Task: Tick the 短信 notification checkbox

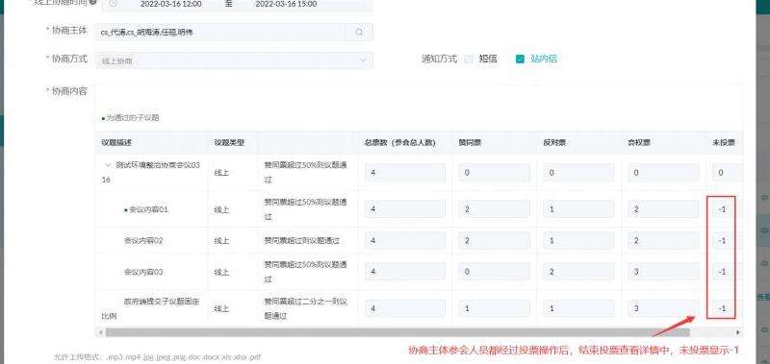Action: [x=469, y=60]
